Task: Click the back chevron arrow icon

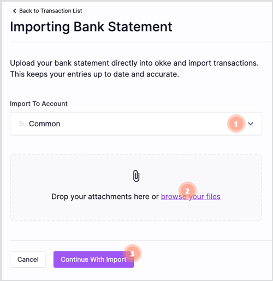Action: [x=14, y=11]
